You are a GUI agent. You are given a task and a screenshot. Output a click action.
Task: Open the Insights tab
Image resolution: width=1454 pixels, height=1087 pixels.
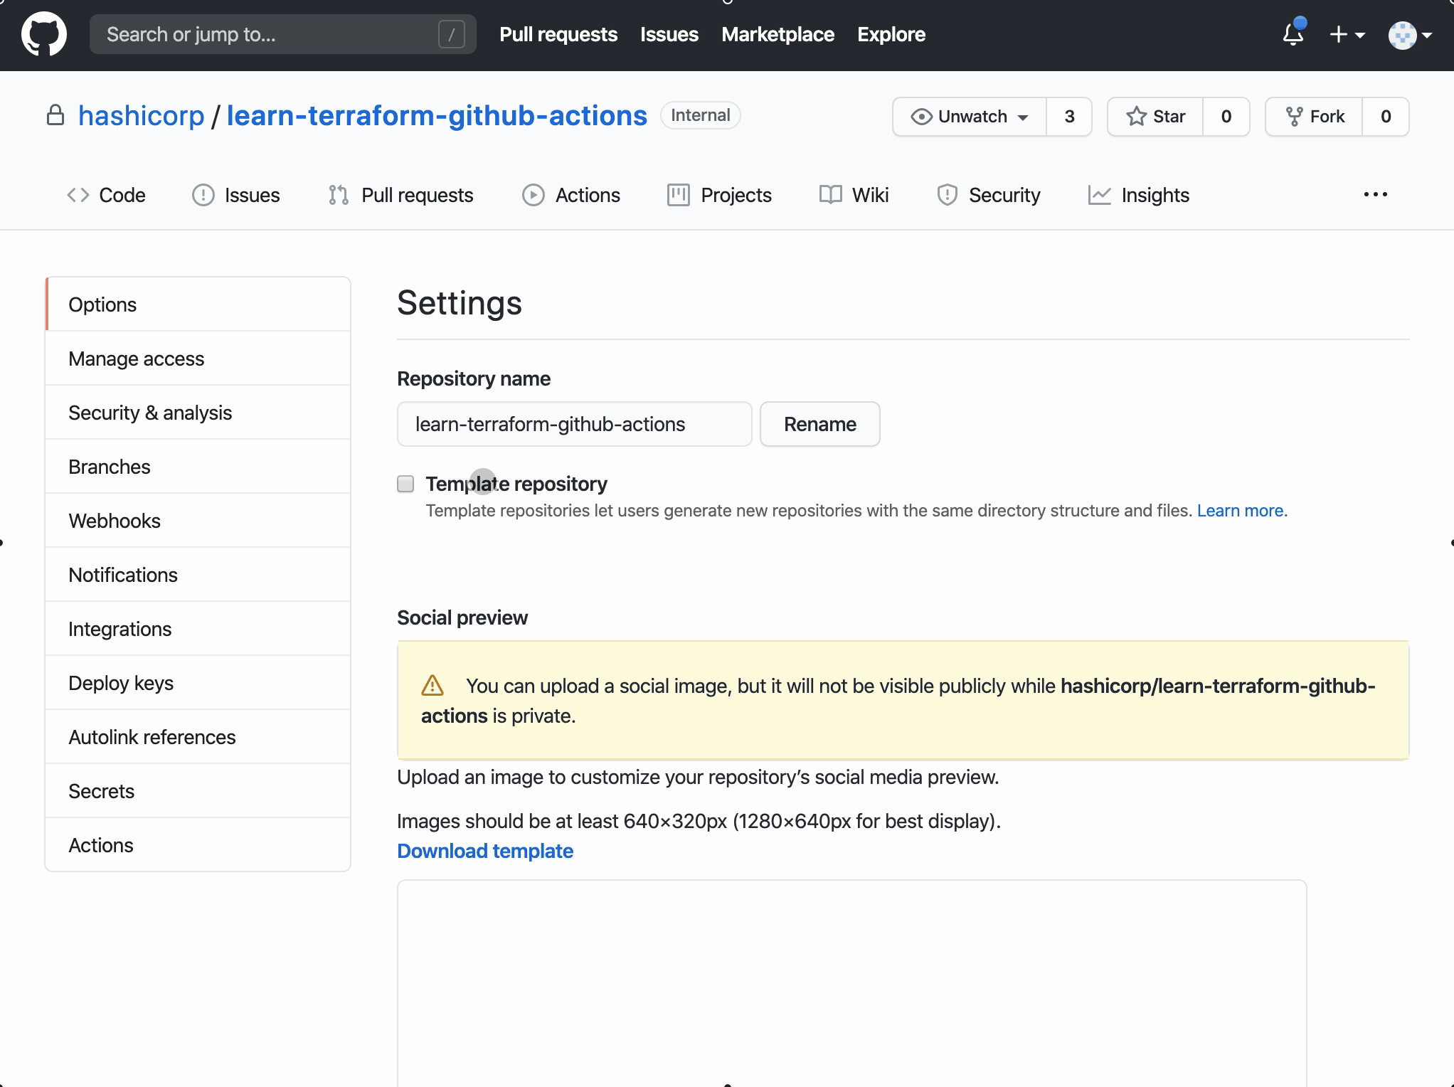point(1139,195)
